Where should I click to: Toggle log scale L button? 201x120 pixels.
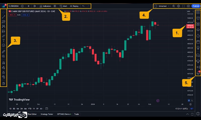tap(192, 100)
